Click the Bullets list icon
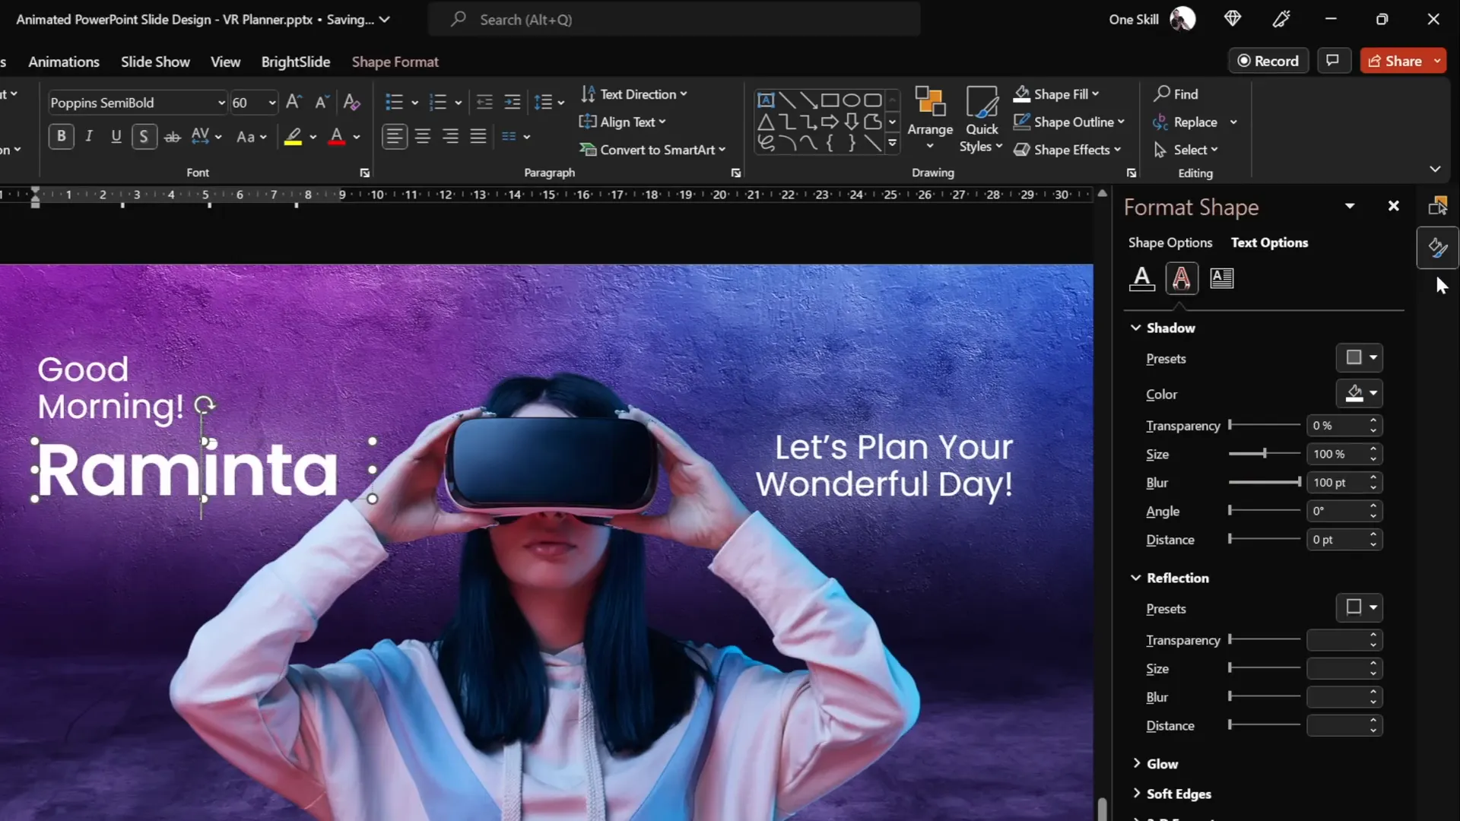 394,102
